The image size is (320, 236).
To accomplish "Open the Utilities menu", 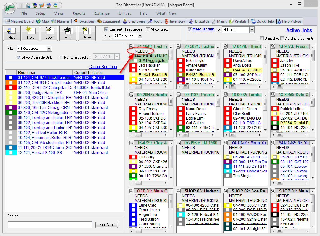I will (x=125, y=13).
